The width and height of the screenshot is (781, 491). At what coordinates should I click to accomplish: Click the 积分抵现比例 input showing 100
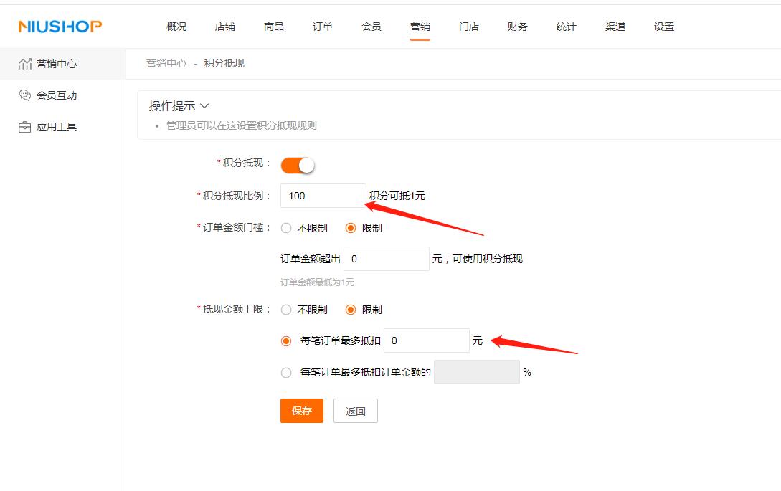click(x=323, y=195)
